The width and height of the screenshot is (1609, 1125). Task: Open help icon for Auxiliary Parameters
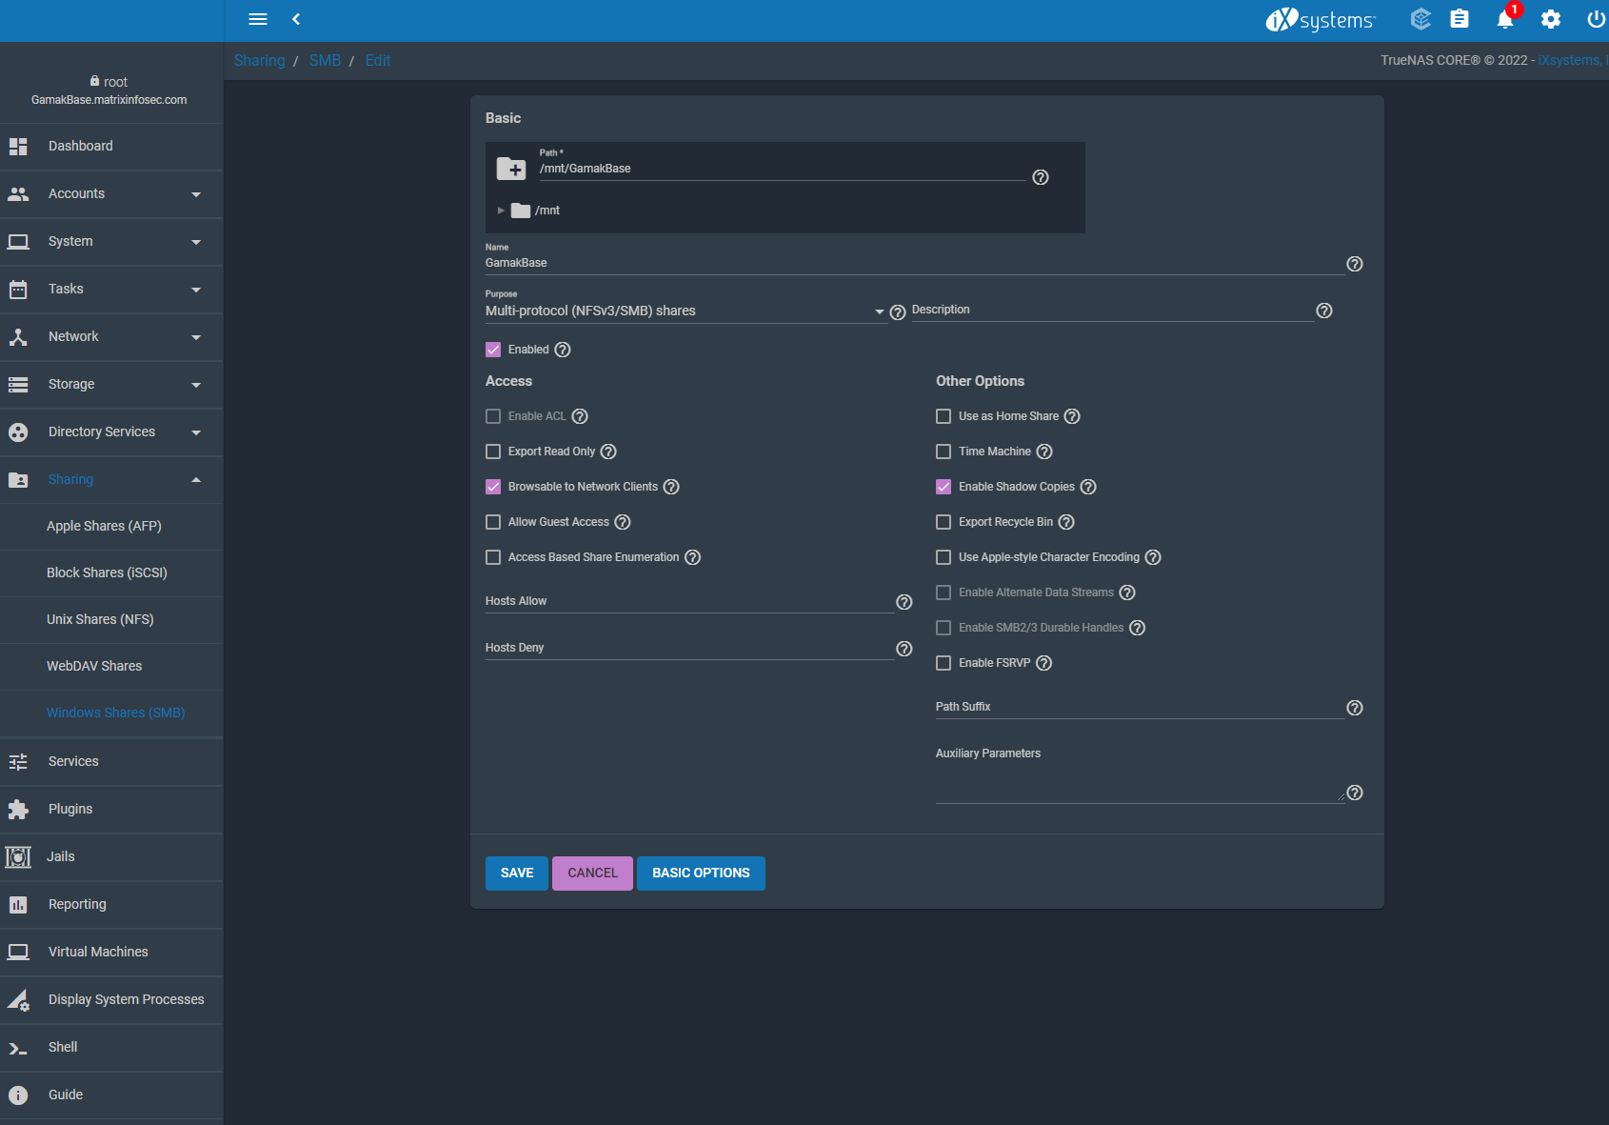click(1355, 793)
